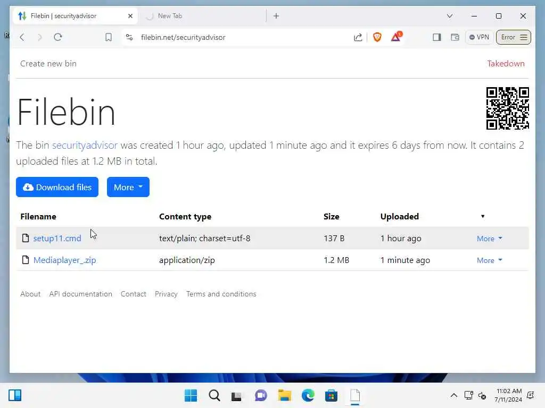
Task: Expand the blue More dropdown button
Action: coord(128,187)
